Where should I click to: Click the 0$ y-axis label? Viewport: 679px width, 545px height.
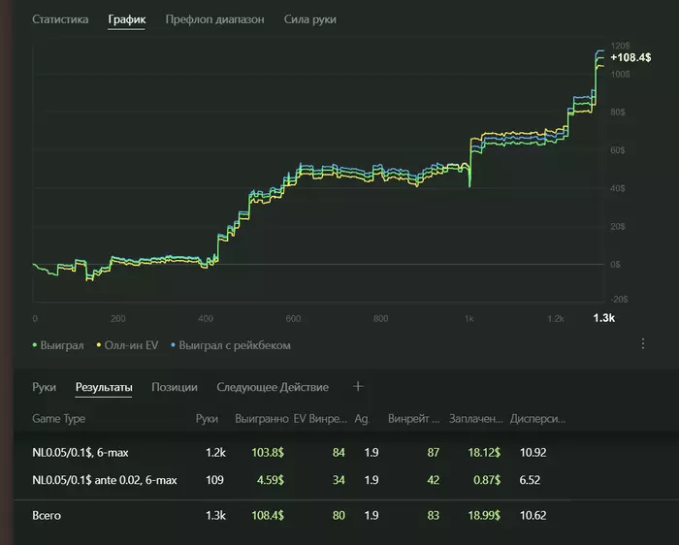click(x=615, y=265)
